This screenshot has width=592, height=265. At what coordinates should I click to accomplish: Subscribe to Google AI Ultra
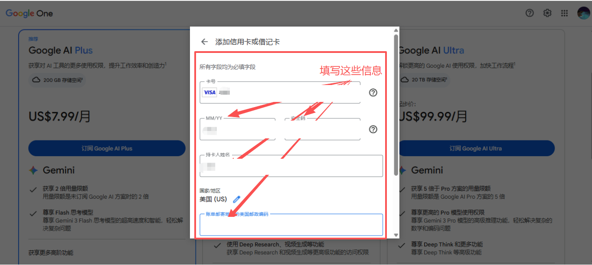pos(476,148)
